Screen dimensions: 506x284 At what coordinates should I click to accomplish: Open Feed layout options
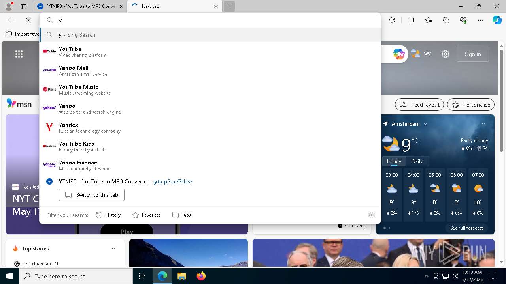(419, 105)
